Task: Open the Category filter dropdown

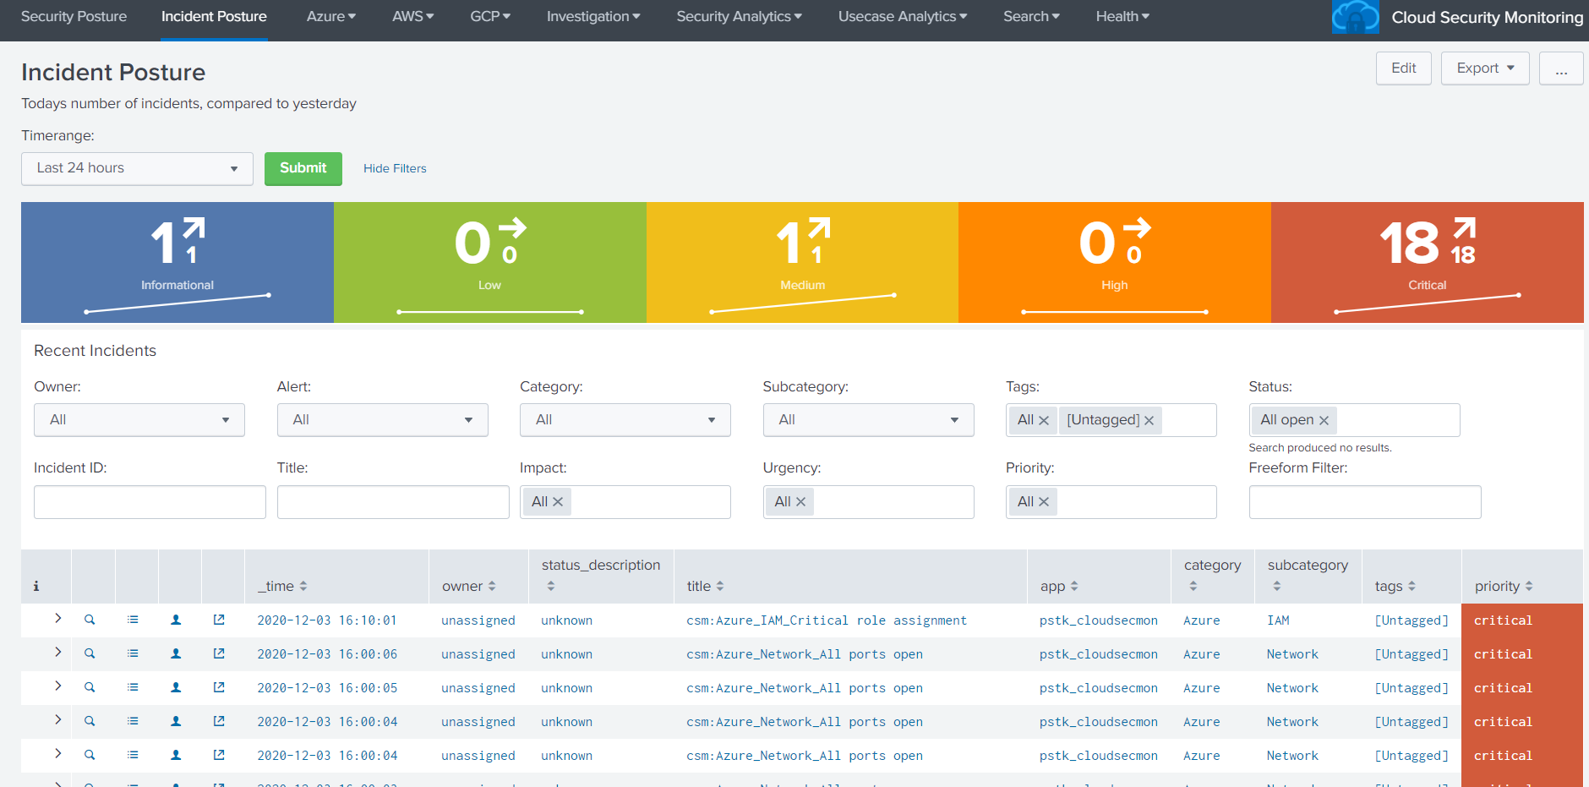Action: [625, 420]
